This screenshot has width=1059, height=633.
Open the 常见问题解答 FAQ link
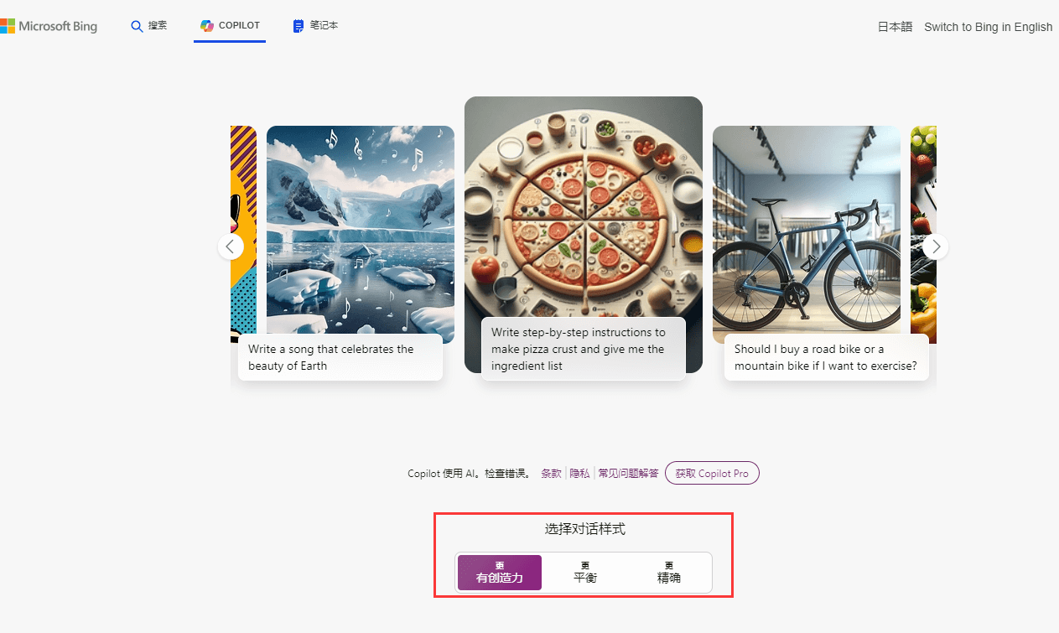coord(627,473)
